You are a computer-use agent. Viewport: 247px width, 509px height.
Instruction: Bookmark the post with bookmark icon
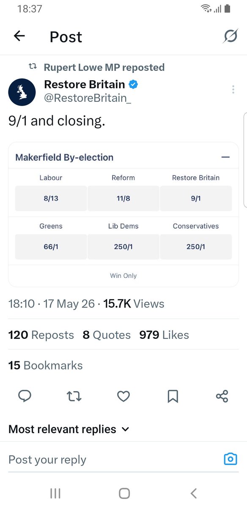coord(173,396)
